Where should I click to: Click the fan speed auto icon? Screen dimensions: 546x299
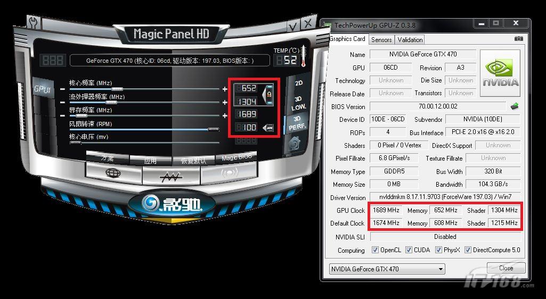point(267,128)
